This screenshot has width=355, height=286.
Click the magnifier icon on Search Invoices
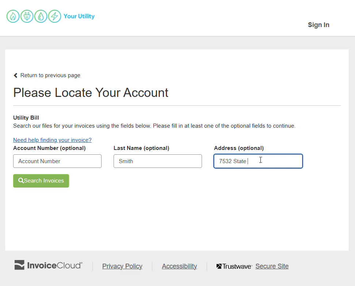coord(21,181)
